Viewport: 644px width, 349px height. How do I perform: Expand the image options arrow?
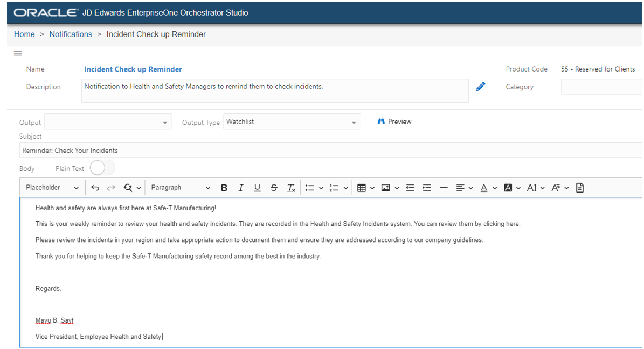pos(397,188)
